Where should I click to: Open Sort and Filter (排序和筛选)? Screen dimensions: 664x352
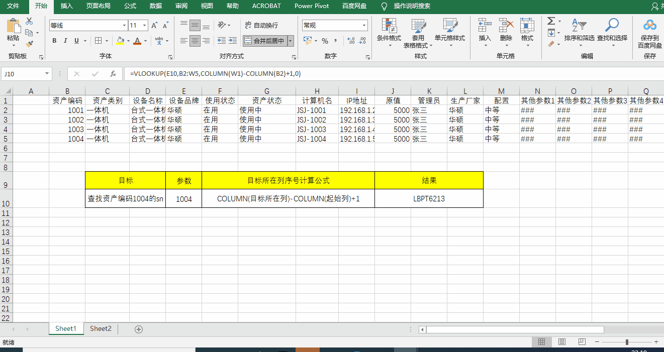point(579,31)
